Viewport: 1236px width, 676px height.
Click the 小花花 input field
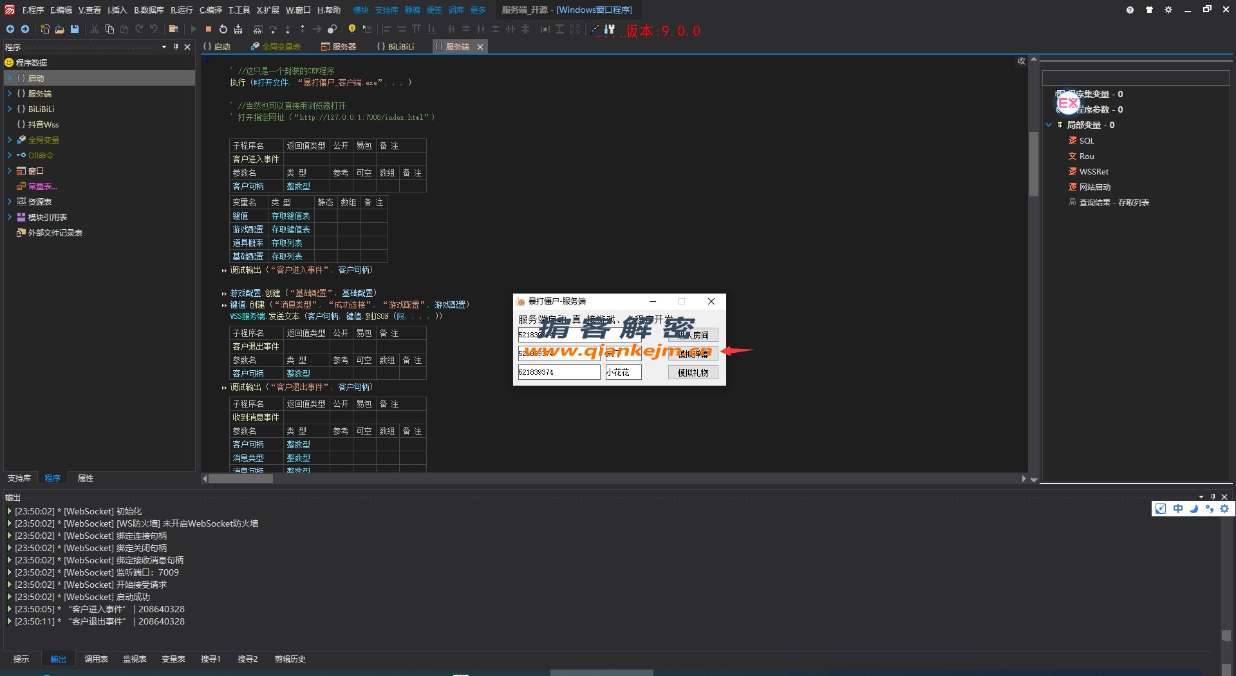pyautogui.click(x=623, y=372)
